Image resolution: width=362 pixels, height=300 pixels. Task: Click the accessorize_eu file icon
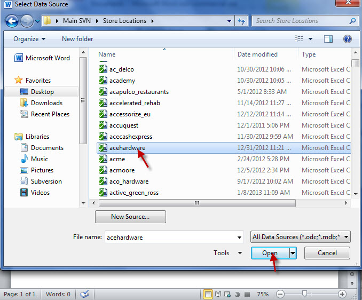103,114
